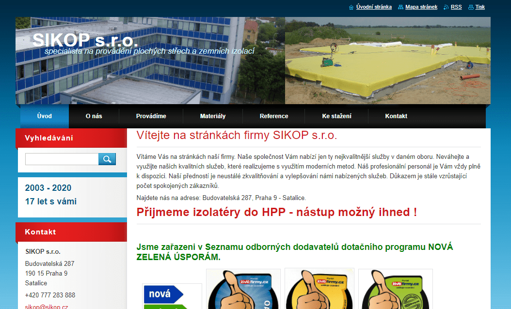Focus the Vyhledávání search input field

click(x=62, y=159)
